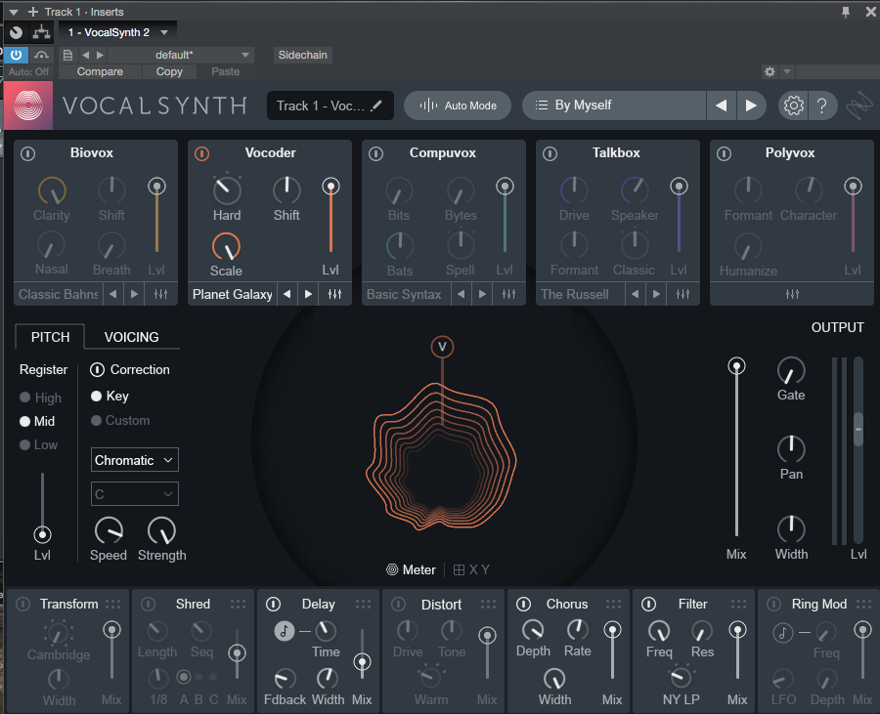Go to next Talkbox preset arrow
880x714 pixels.
(656, 294)
